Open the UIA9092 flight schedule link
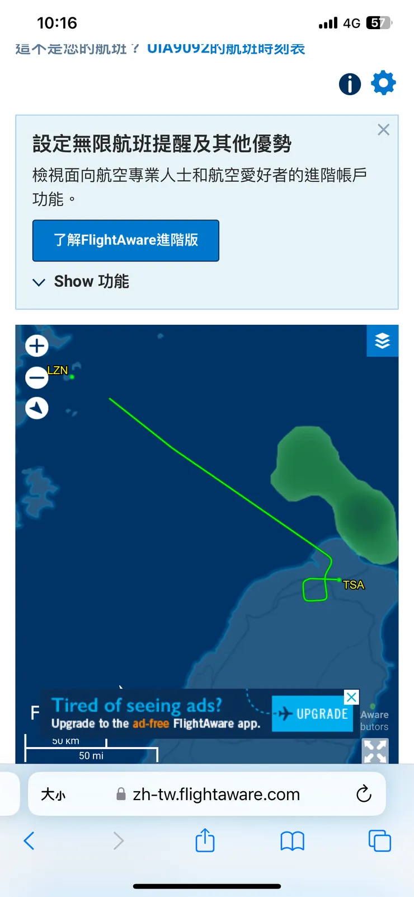 (226, 49)
